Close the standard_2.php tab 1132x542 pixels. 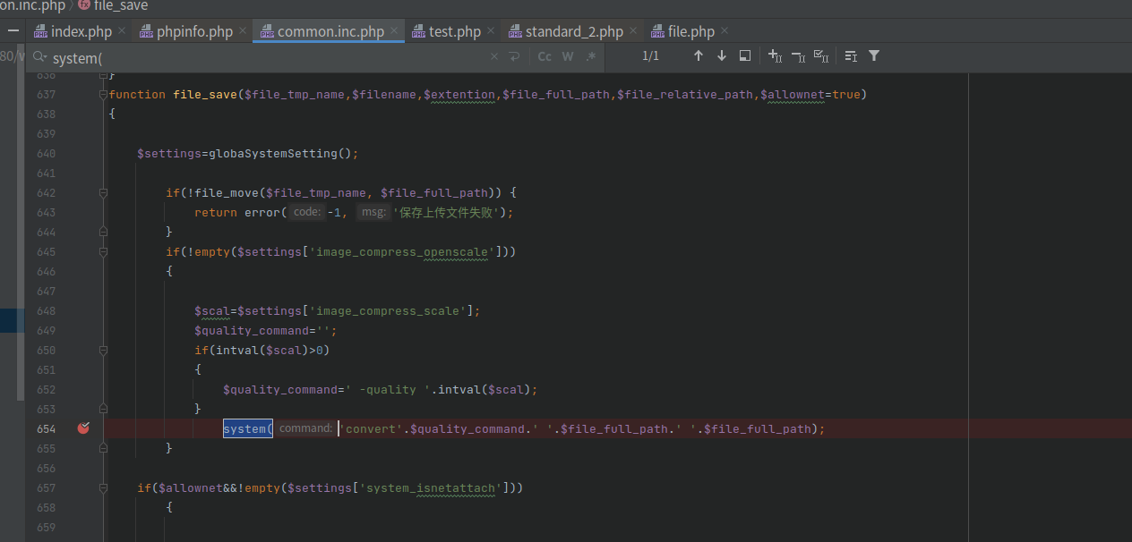633,31
